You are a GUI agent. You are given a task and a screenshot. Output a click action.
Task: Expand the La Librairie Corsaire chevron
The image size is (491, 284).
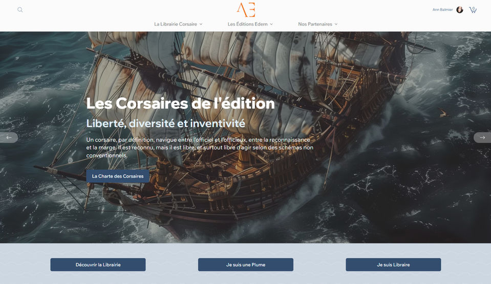click(201, 24)
